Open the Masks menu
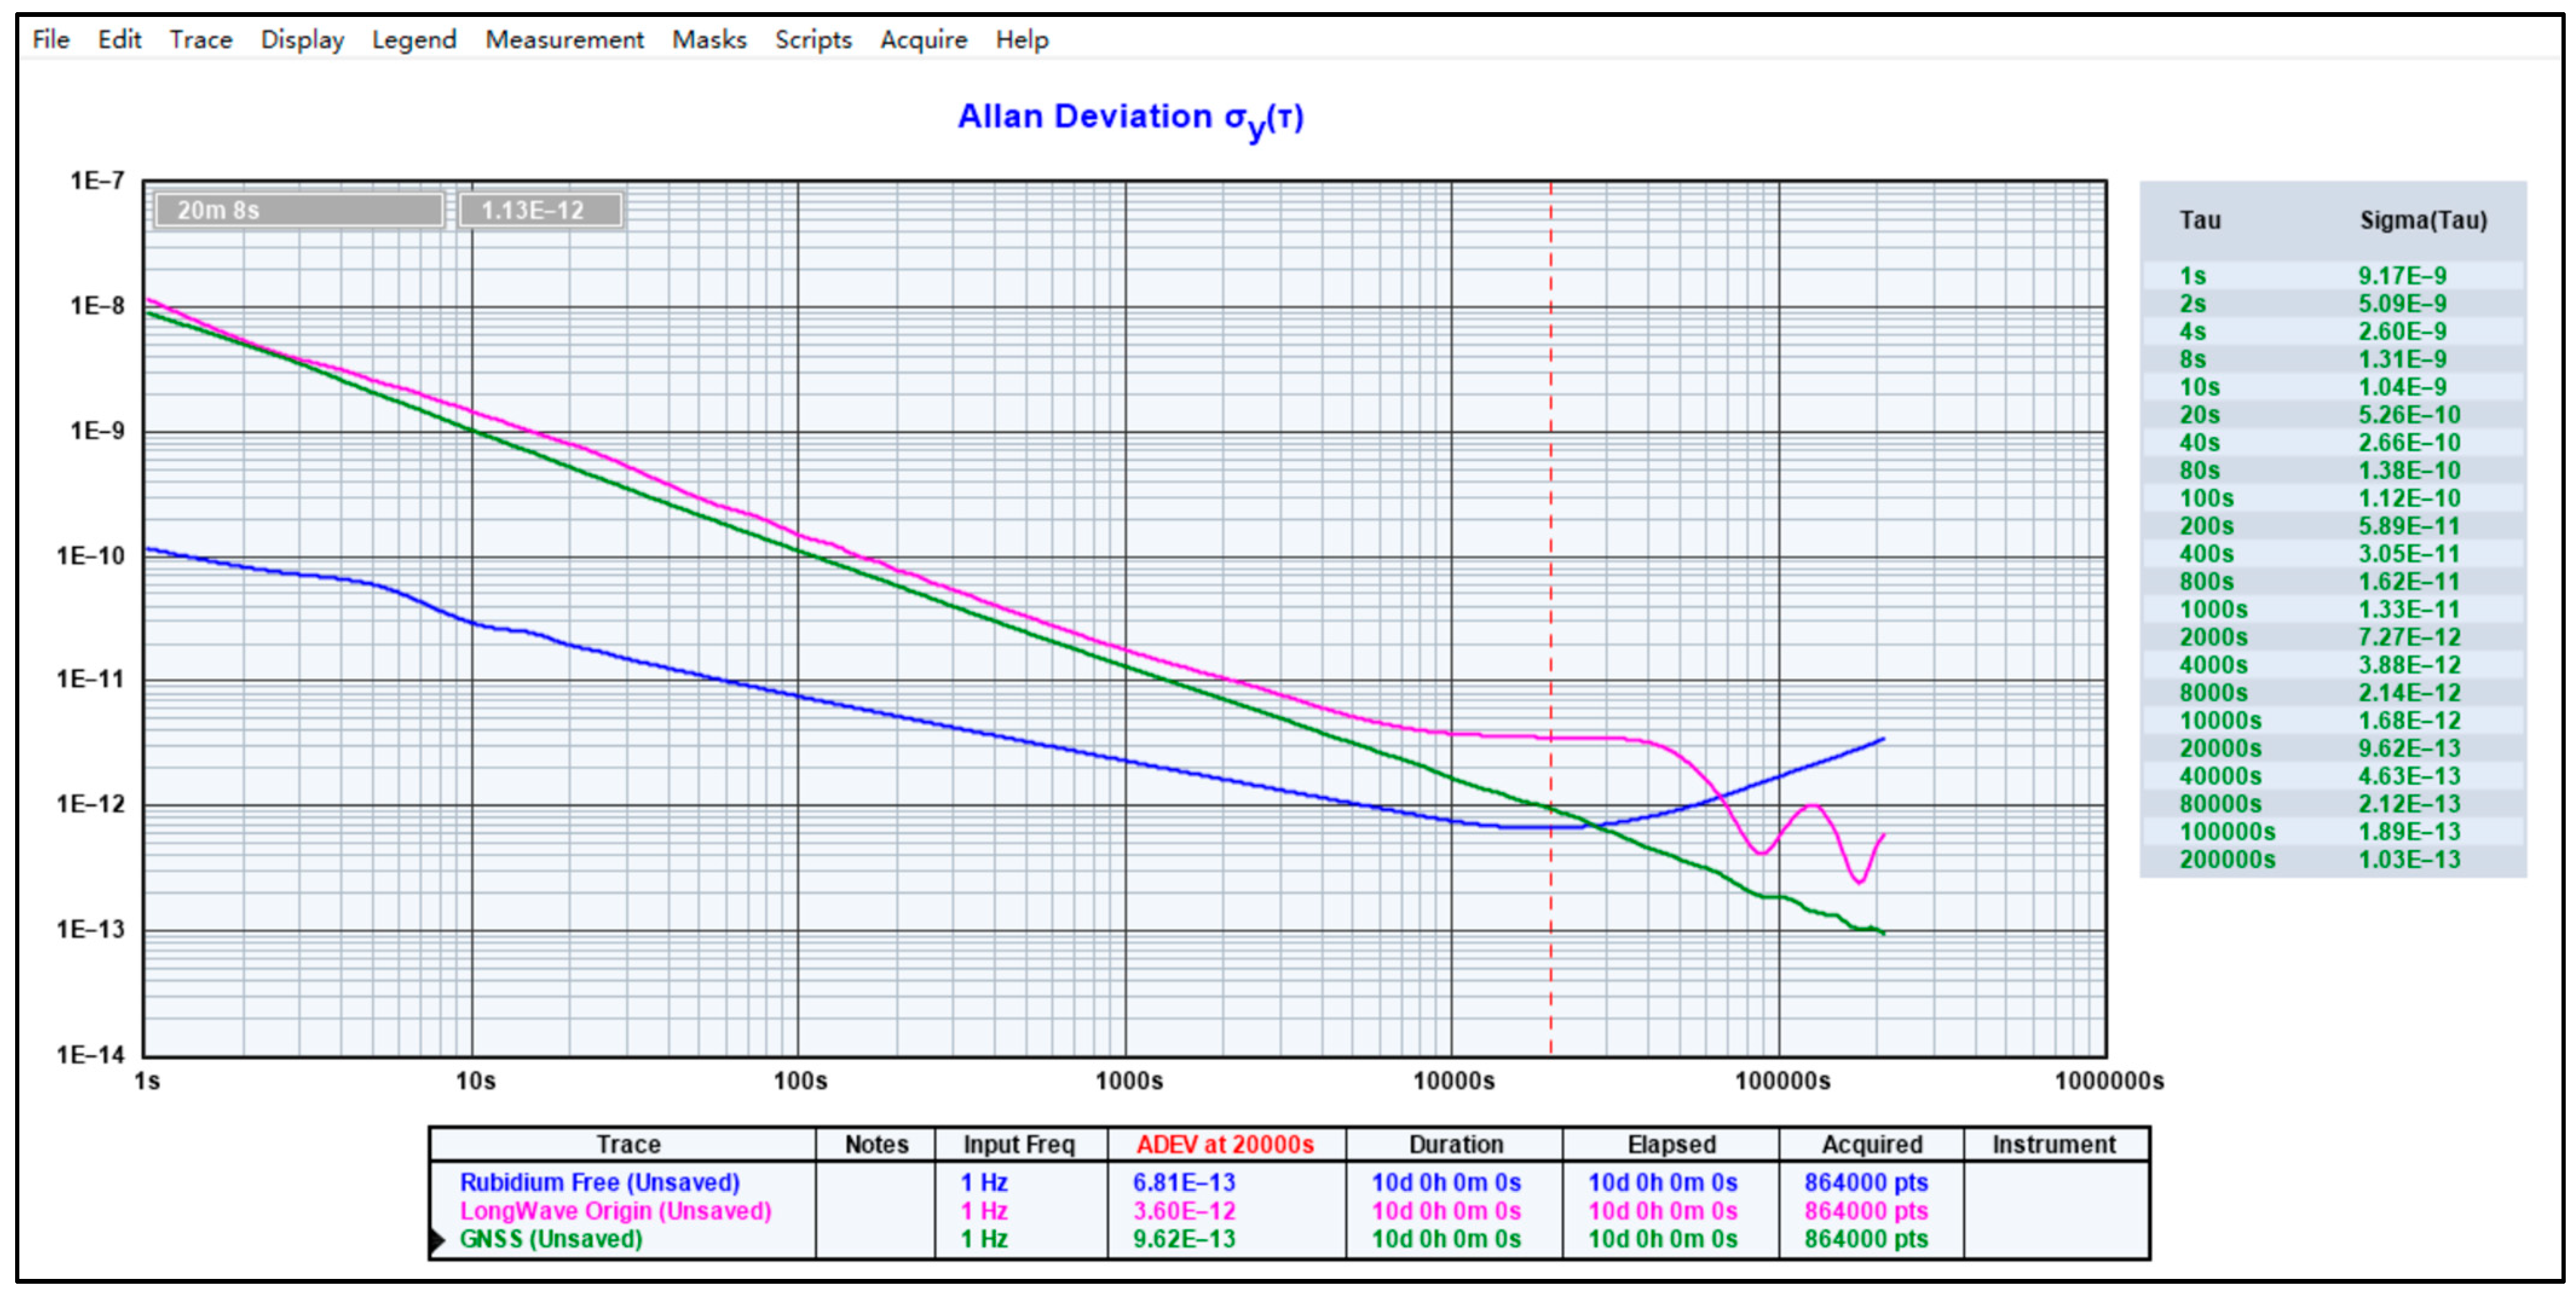The width and height of the screenshot is (2576, 1291). (709, 39)
